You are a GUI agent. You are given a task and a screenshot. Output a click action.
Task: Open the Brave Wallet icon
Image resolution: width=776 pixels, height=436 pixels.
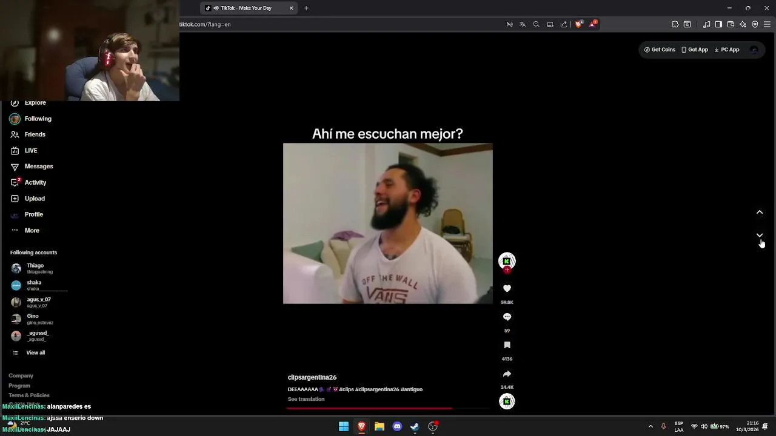pyautogui.click(x=731, y=24)
